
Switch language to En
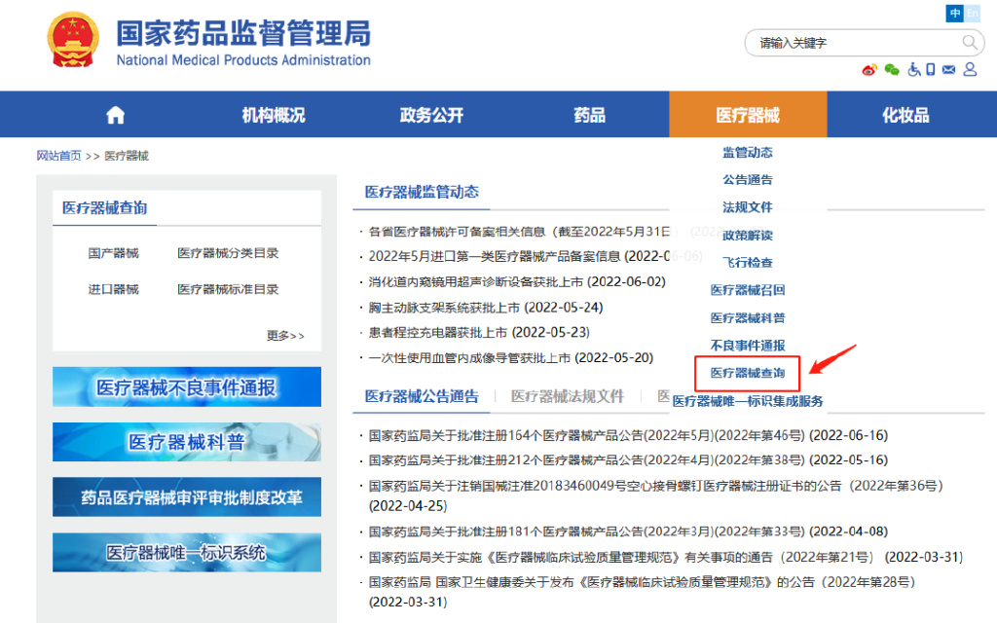point(972,14)
